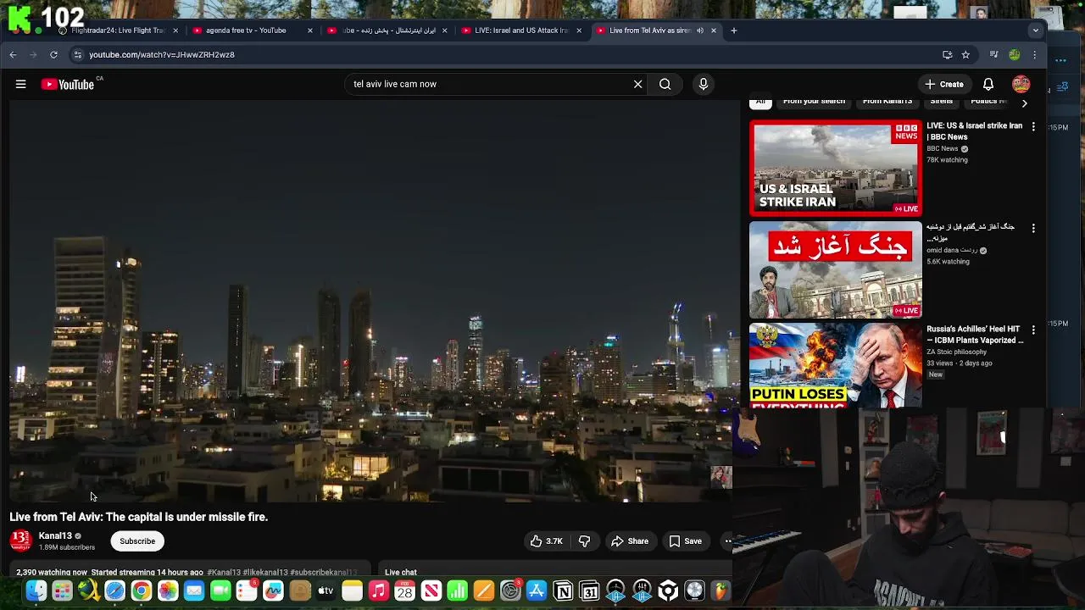Screen dimensions: 1085x610
Task: Open the Persian war news thumbnail
Action: 835,269
